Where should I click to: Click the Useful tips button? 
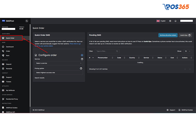coord(185,35)
